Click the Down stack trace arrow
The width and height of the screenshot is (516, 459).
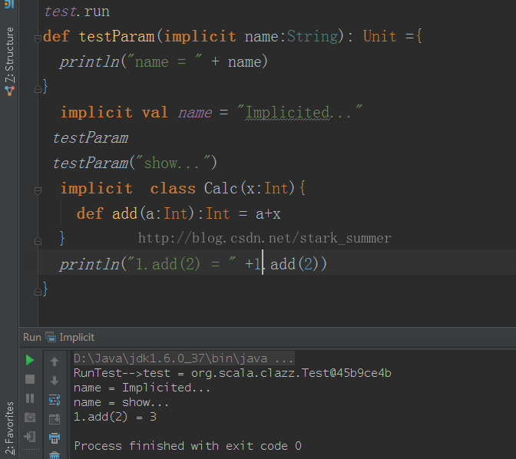coord(55,381)
